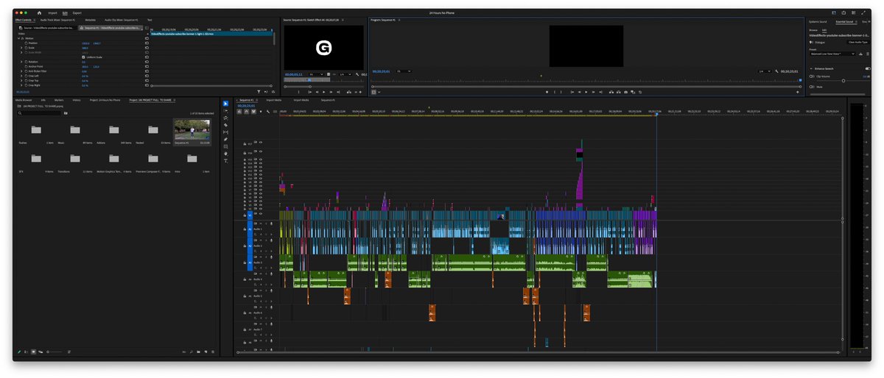
Task: Select the Selection tool in timeline toolbar
Action: coord(225,103)
